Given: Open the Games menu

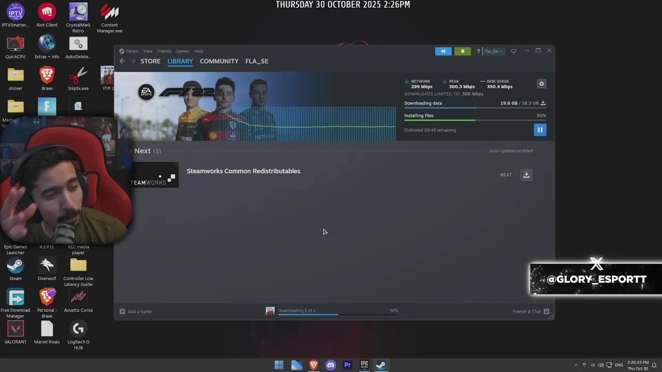Looking at the screenshot, I should (x=183, y=51).
